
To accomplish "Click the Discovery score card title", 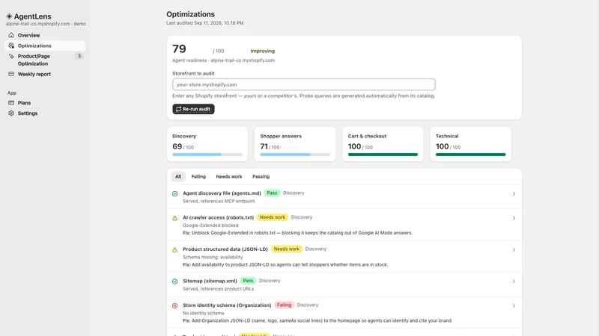I will [x=184, y=136].
